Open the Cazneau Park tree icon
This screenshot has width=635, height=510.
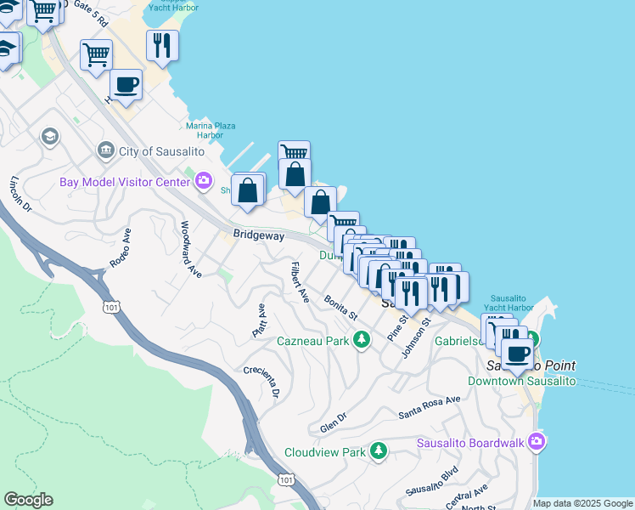(x=362, y=340)
